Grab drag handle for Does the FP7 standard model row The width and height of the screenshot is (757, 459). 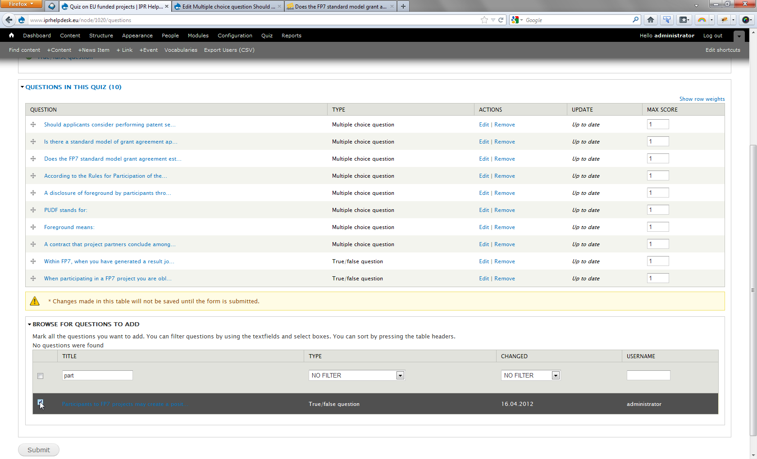pos(33,159)
